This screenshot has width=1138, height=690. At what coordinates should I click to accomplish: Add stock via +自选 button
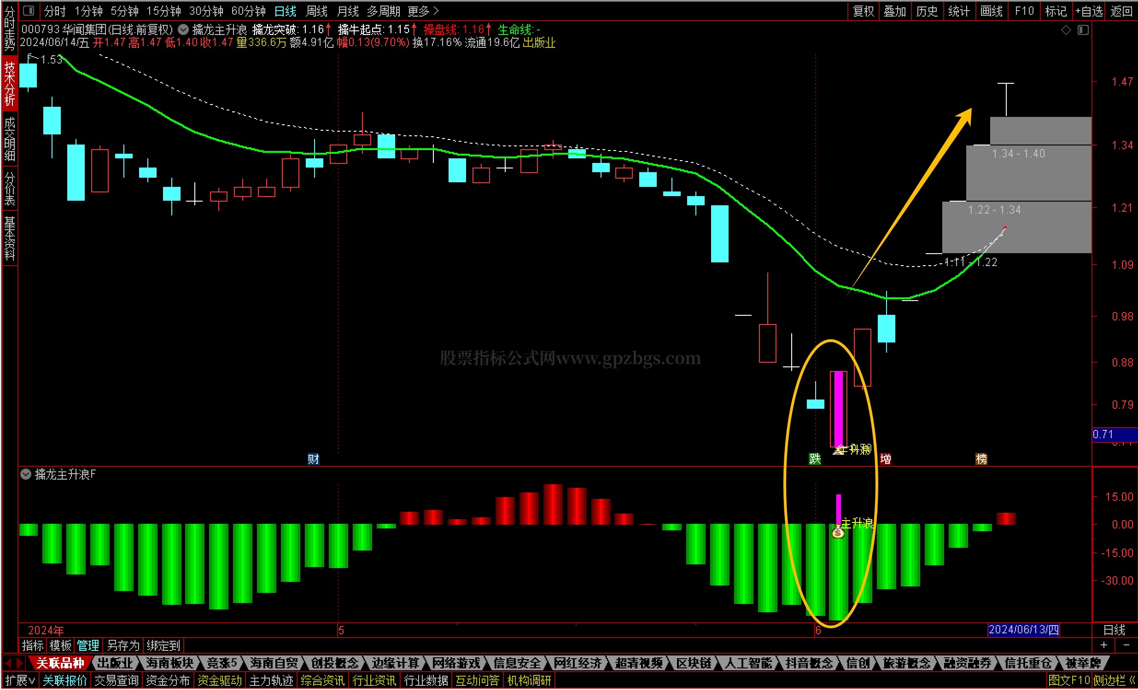(x=1089, y=11)
